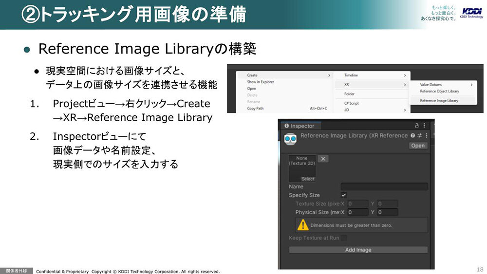Image resolution: width=487 pixels, height=274 pixels.
Task: Click the KDDI Technology logo
Action: pyautogui.click(x=471, y=14)
